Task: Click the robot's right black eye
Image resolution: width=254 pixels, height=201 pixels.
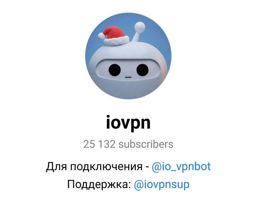Action: click(143, 70)
